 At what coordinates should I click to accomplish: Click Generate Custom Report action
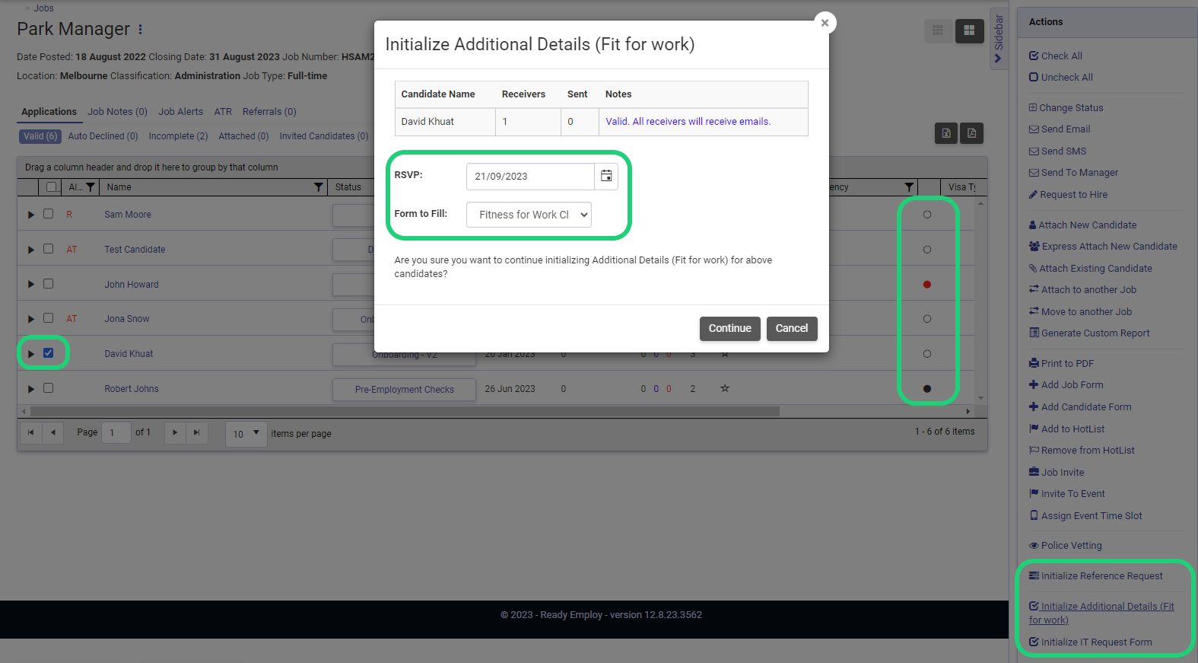pos(1089,333)
